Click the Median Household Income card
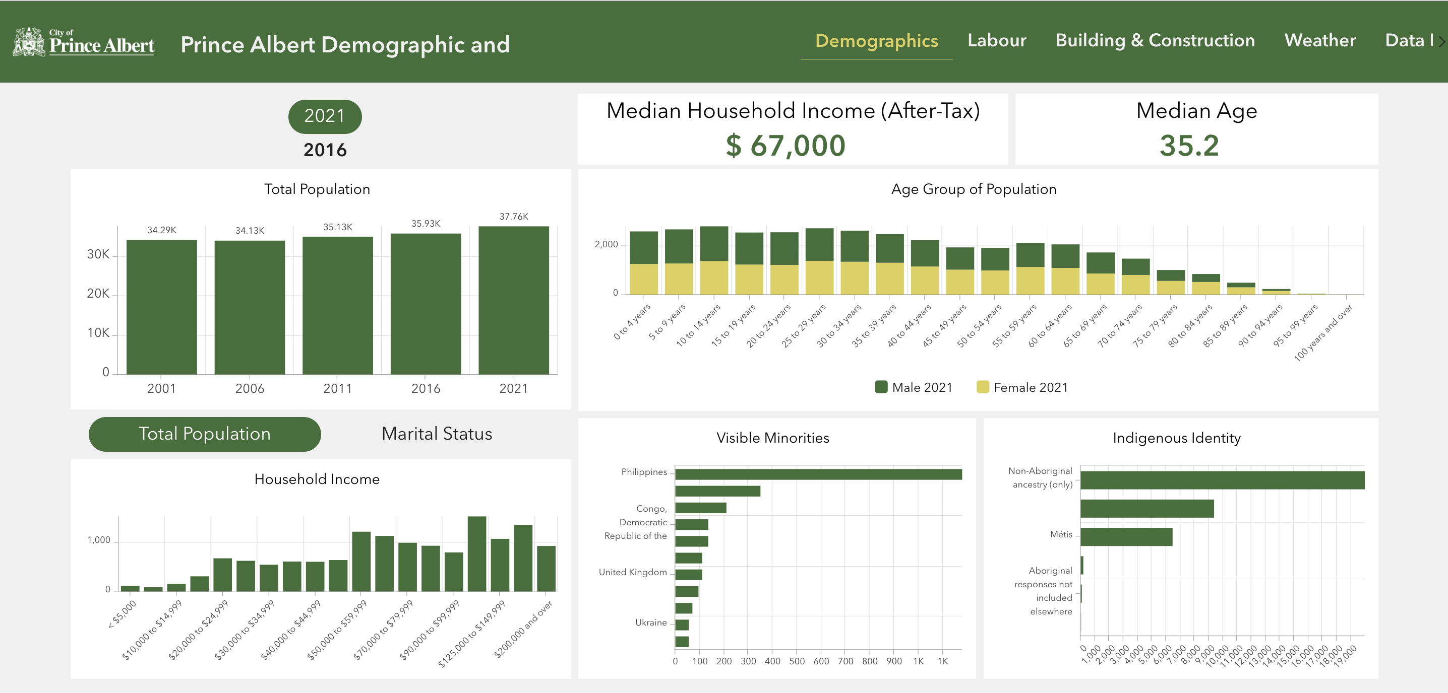The image size is (1448, 693). click(792, 129)
